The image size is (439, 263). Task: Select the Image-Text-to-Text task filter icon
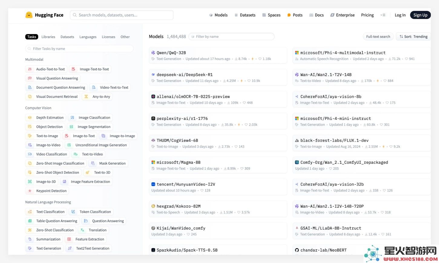(x=74, y=69)
